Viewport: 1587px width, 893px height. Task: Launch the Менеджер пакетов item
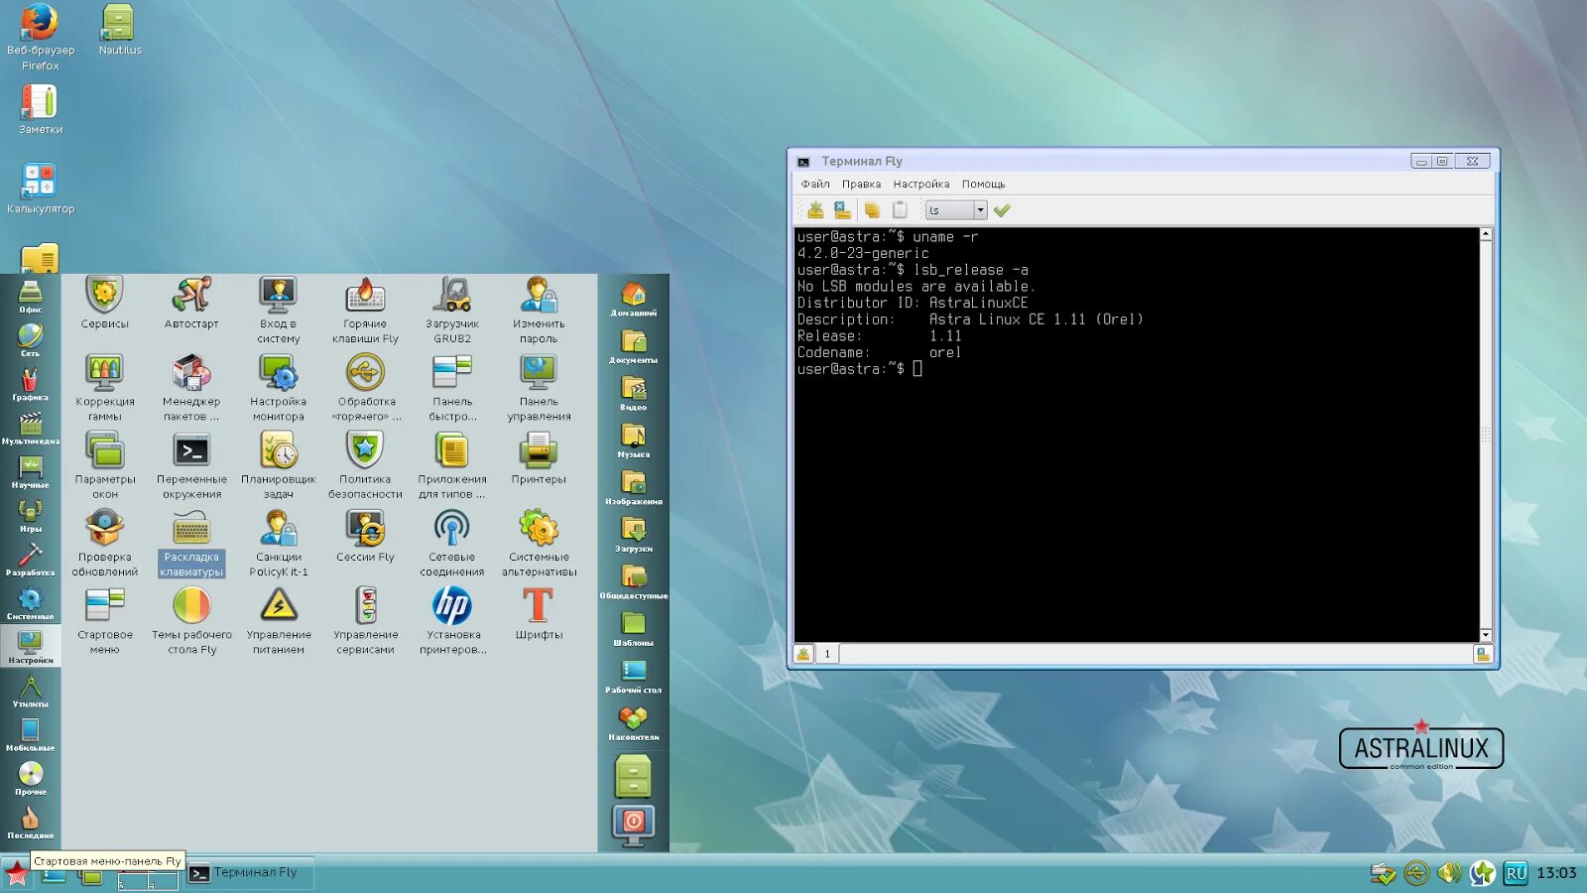(191, 388)
